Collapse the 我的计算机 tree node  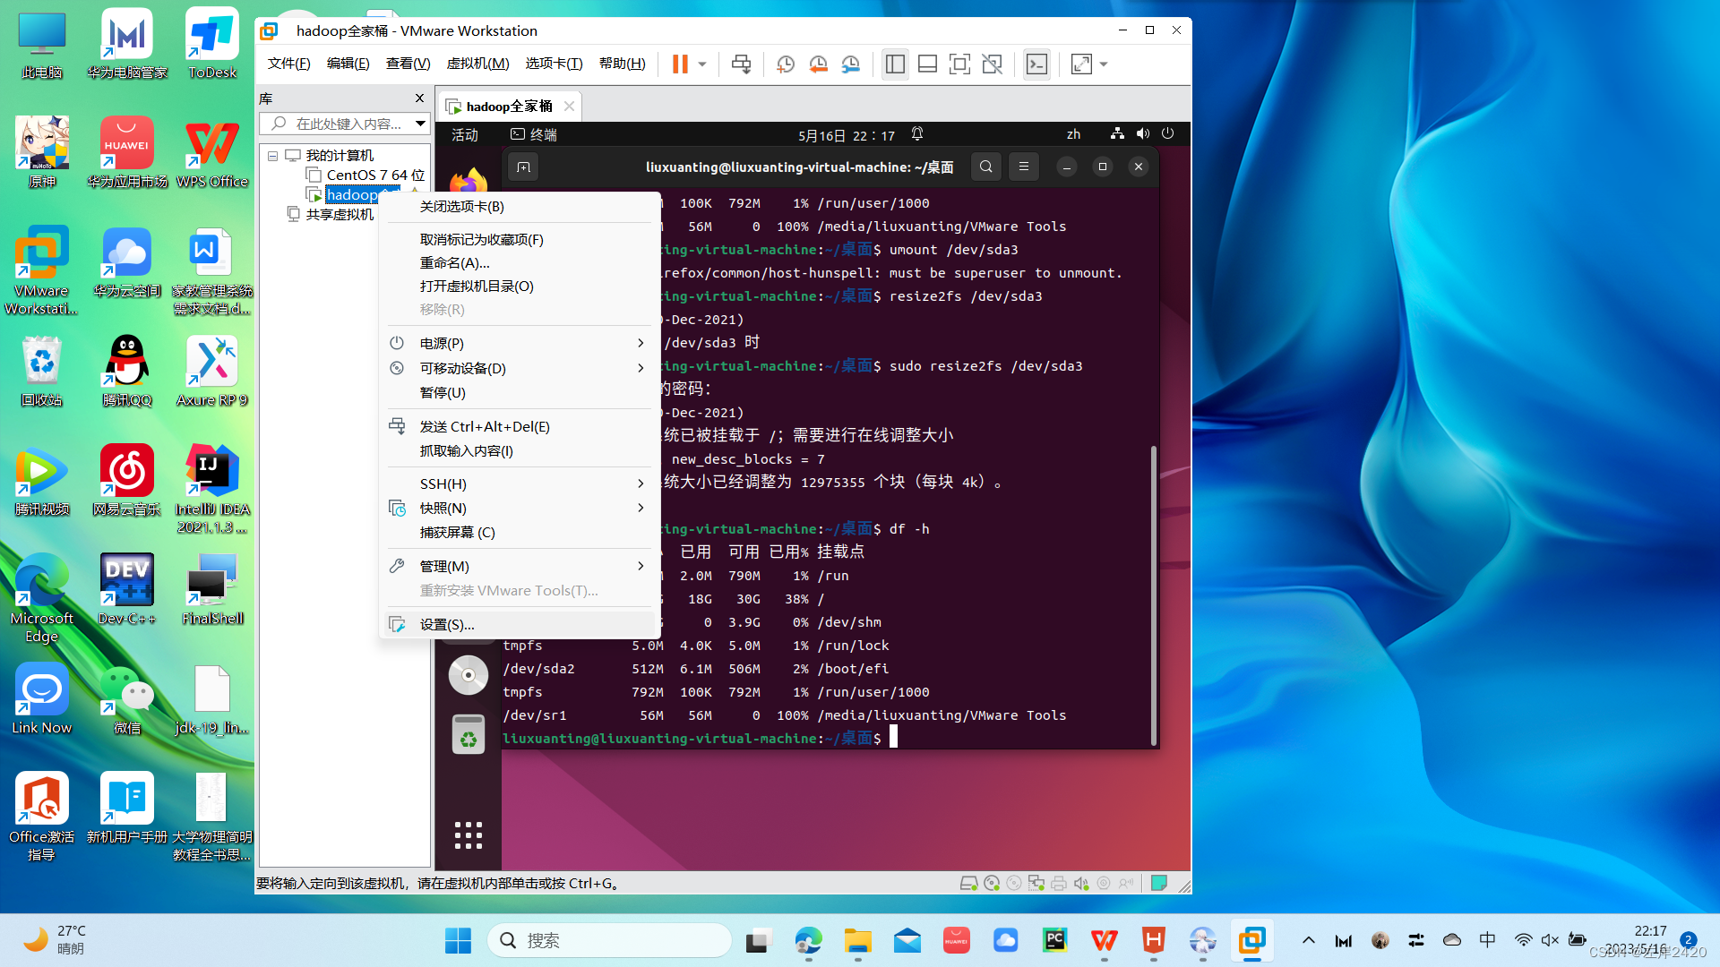click(x=272, y=156)
